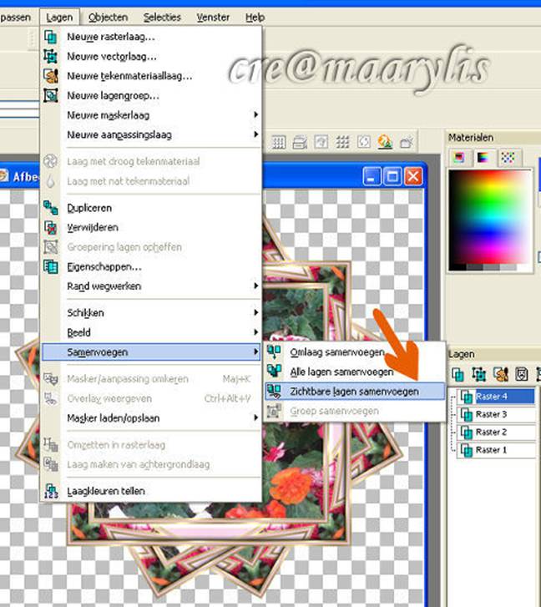The image size is (541, 607).
Task: Open the Lagen menu in menu bar
Action: pyautogui.click(x=59, y=18)
